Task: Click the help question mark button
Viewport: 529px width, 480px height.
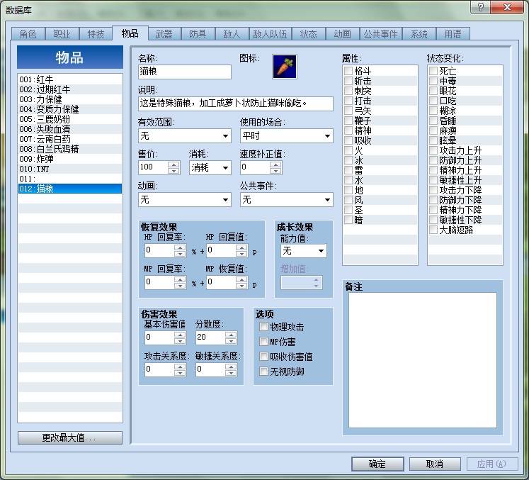Action: [x=480, y=7]
